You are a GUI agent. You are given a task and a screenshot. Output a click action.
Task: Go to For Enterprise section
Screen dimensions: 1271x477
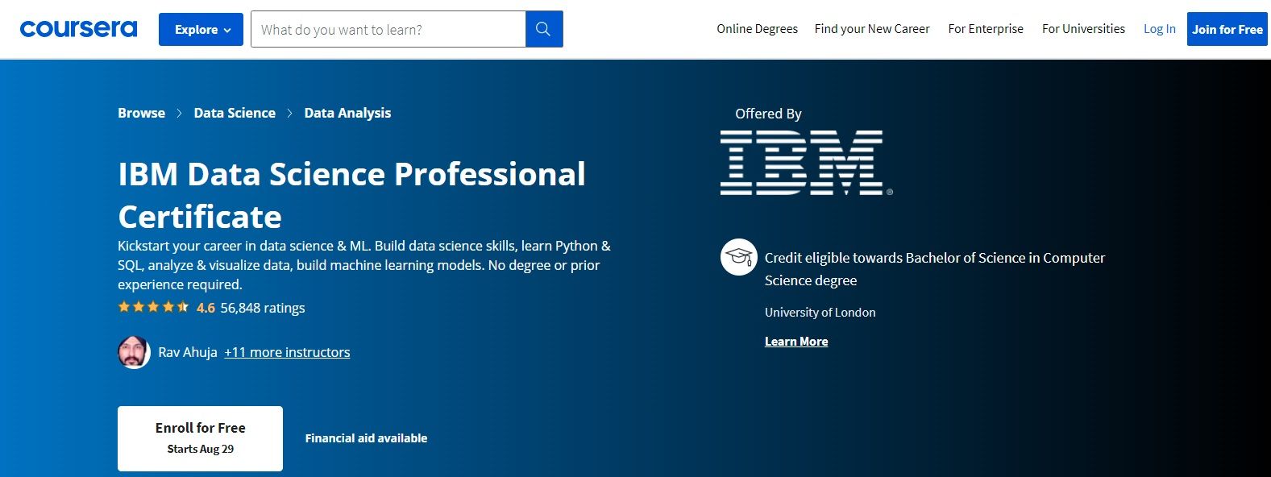click(986, 29)
